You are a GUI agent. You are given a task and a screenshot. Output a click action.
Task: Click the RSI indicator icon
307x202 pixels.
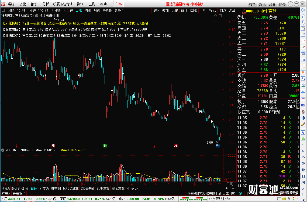click(x=303, y=105)
